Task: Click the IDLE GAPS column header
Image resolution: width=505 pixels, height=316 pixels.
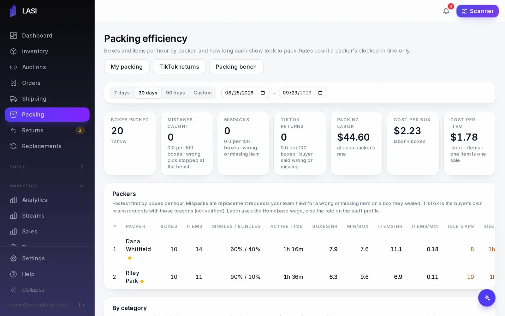Action: point(461,227)
